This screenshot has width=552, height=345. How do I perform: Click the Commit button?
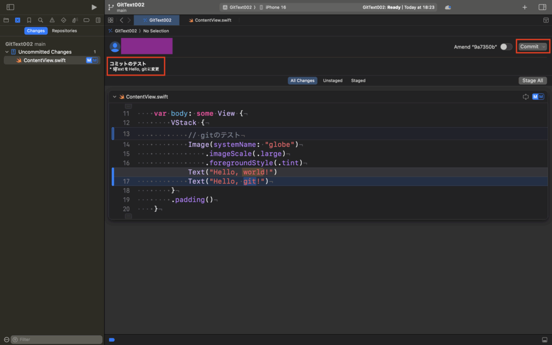(529, 47)
